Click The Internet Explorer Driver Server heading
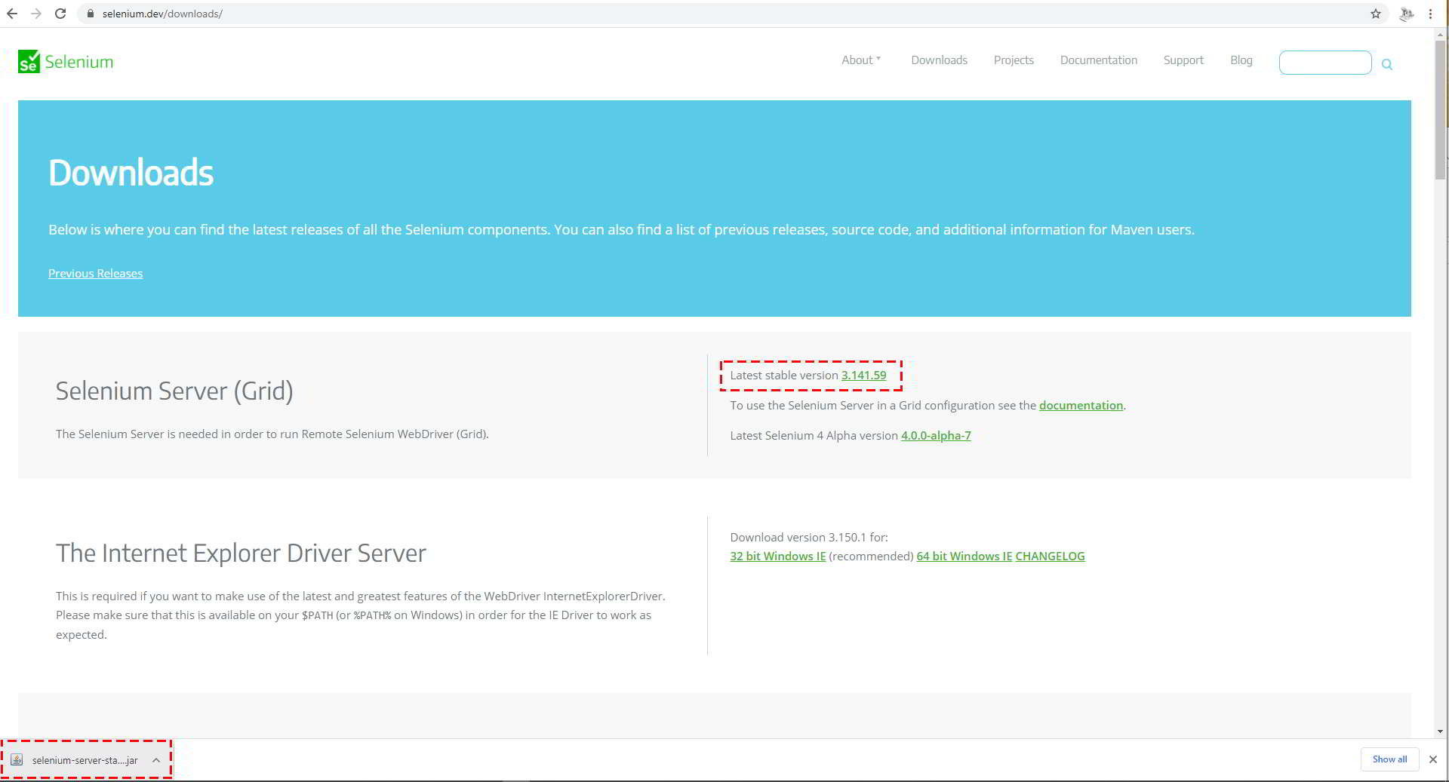The image size is (1449, 782). point(241,553)
